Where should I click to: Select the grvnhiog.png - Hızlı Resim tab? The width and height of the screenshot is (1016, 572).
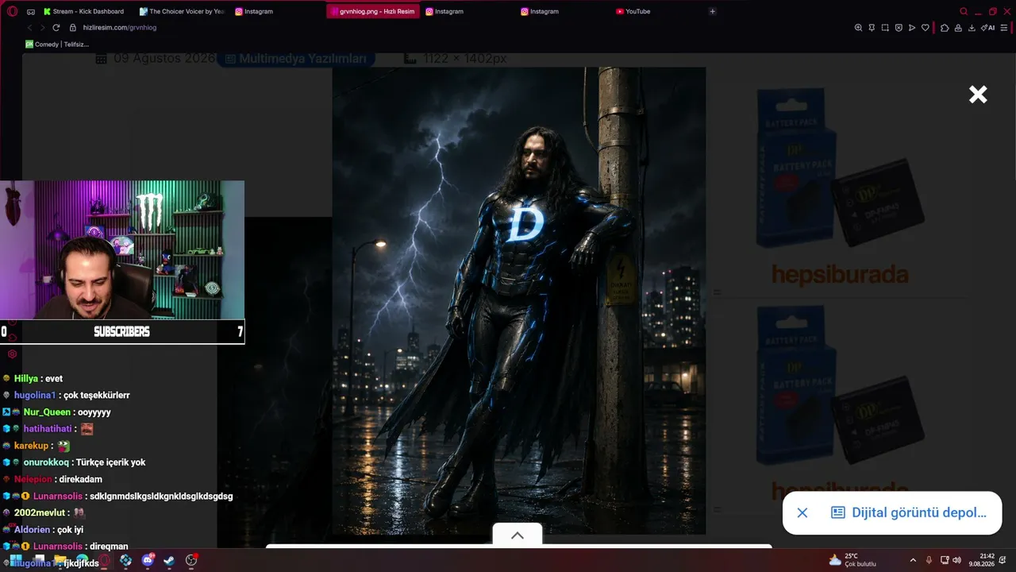pos(371,12)
